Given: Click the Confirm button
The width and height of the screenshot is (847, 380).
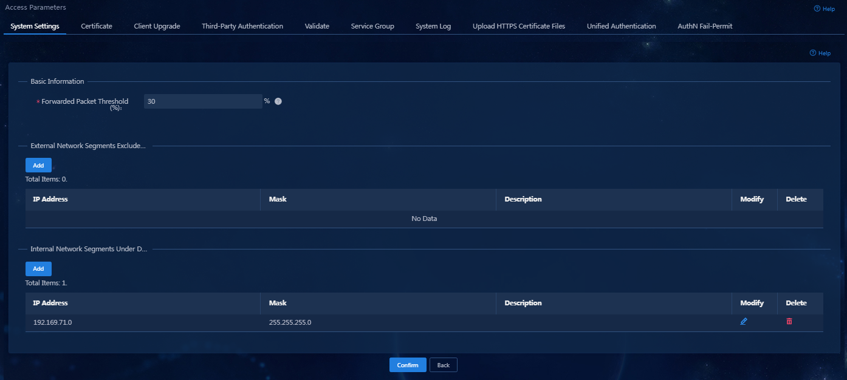Looking at the screenshot, I should coord(408,365).
